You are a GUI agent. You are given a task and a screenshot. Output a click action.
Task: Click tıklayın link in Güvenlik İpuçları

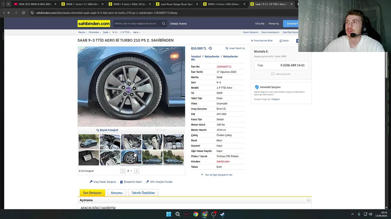pyautogui.click(x=276, y=99)
